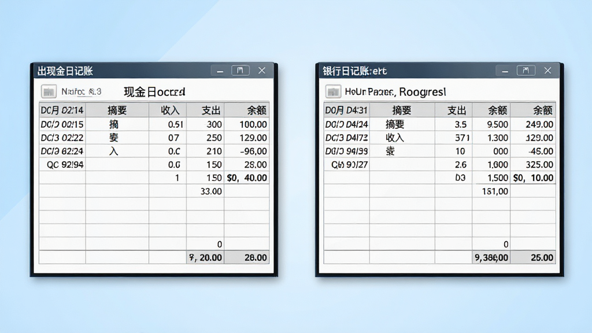592x333 pixels.
Task: Select the '100,00' balance cell
Action: pyautogui.click(x=247, y=124)
